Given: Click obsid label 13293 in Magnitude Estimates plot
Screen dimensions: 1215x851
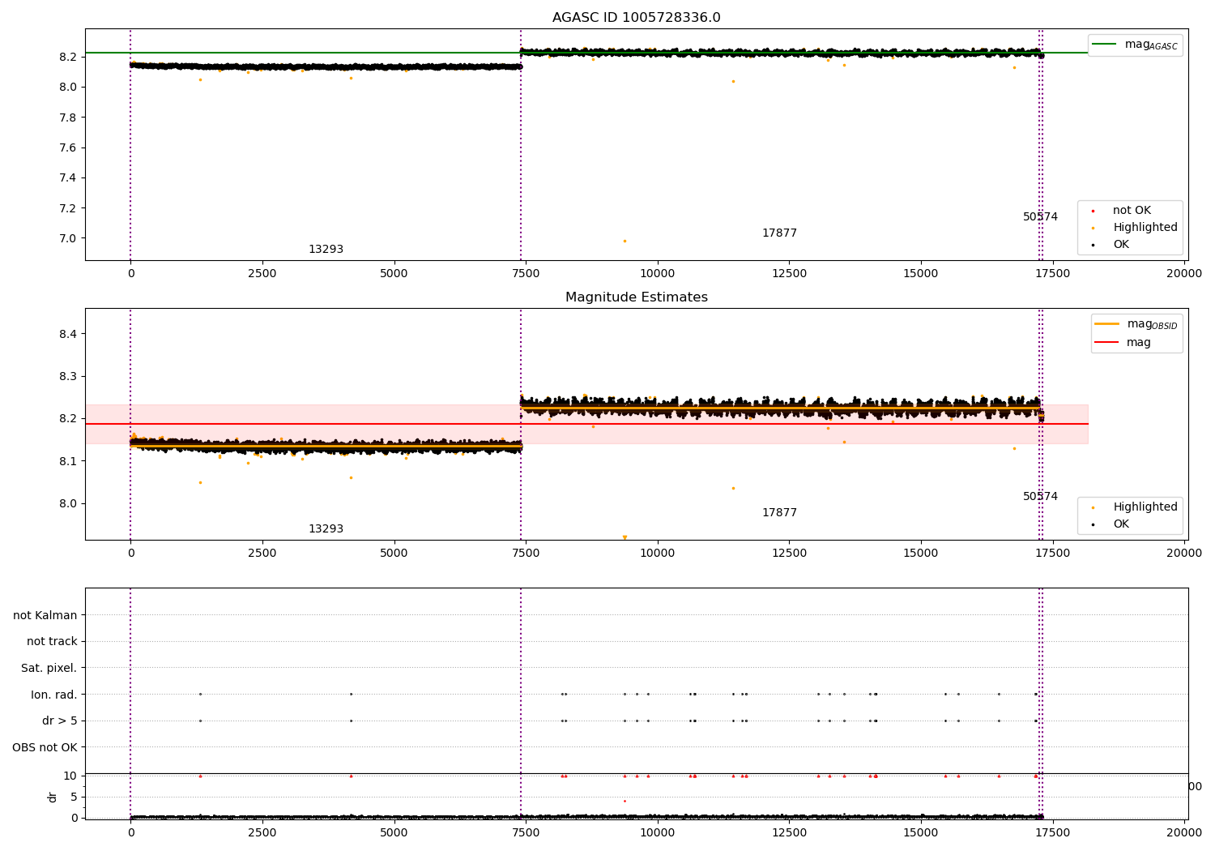Looking at the screenshot, I should (x=326, y=529).
